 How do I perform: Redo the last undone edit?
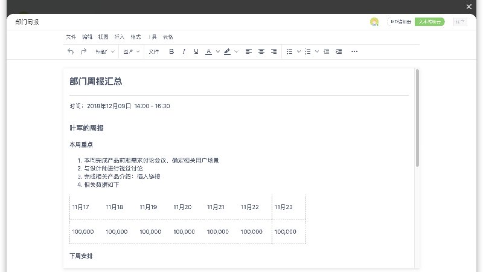click(x=83, y=51)
